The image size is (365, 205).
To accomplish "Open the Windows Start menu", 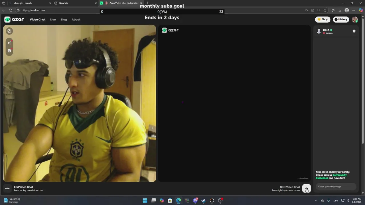I will pos(145,200).
